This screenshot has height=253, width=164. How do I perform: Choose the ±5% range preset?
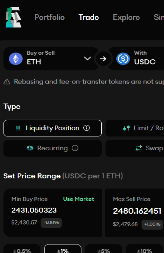click(x=104, y=249)
